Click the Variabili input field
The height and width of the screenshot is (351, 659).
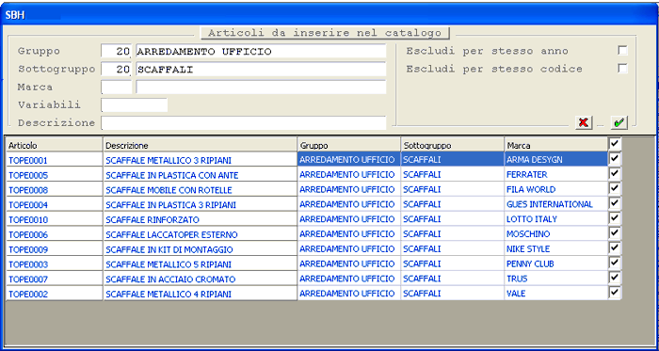tap(135, 105)
